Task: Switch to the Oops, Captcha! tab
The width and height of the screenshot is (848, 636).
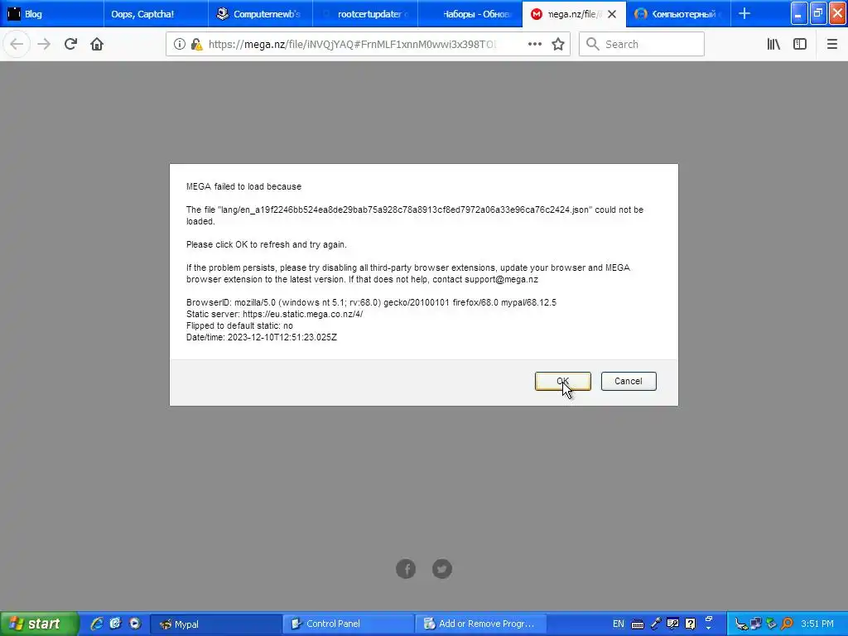Action: coord(156,14)
